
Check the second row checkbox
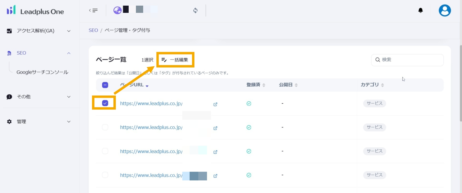tap(105, 127)
